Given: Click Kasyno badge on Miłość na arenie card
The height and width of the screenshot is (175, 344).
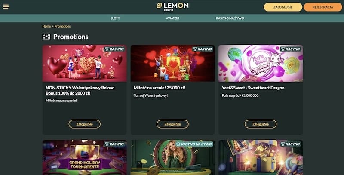Looking at the screenshot, I should pyautogui.click(x=203, y=49).
